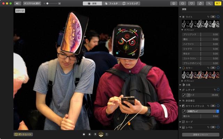Toggle the ホワイトバランス on/off circle
The height and width of the screenshot is (139, 223).
tap(218, 106)
